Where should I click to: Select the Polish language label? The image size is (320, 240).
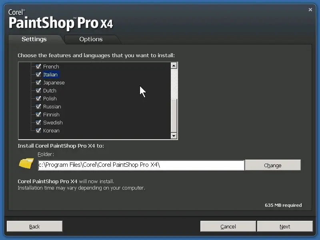50,98
